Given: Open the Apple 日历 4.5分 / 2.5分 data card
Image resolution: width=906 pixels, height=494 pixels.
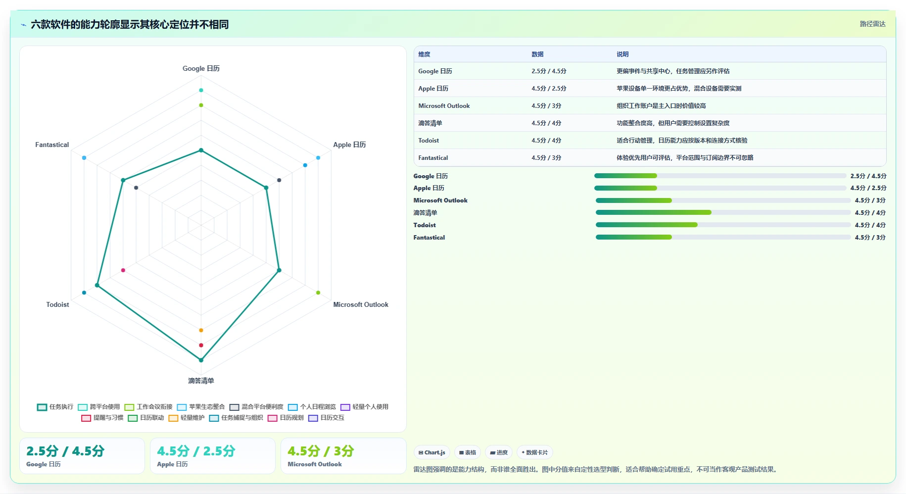Looking at the screenshot, I should 213,456.
